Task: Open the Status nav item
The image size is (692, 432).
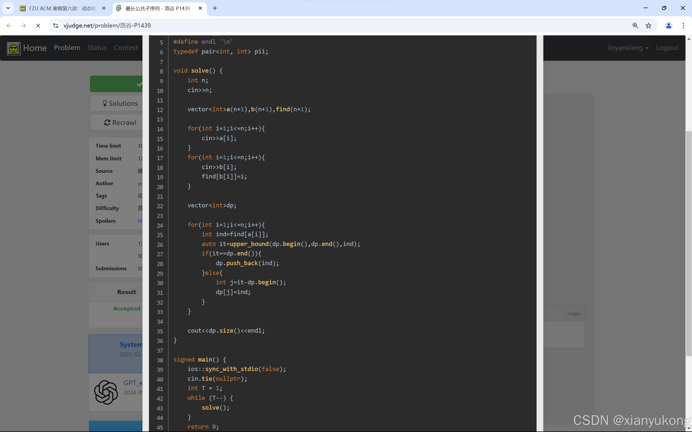Action: (x=97, y=48)
